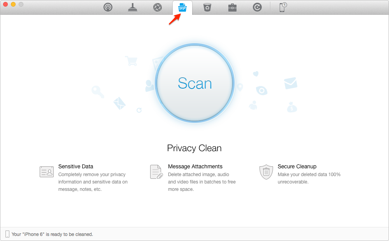389x241 pixels.
Task: Open the Quick Clean tab icon
Action: (x=108, y=7)
